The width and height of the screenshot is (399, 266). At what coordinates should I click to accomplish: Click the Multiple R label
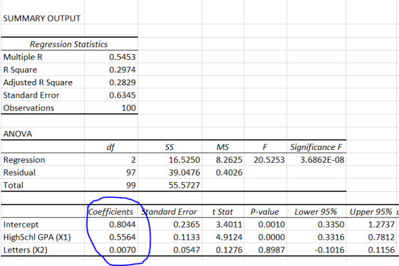click(x=23, y=57)
